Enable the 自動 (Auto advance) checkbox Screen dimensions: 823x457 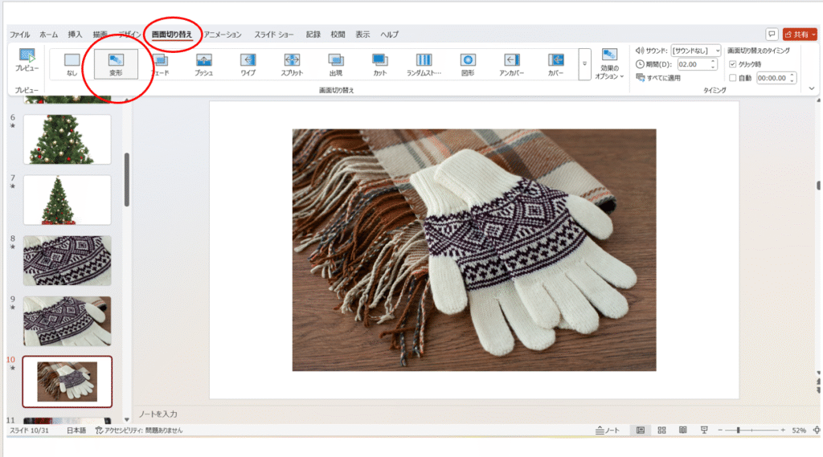tap(732, 78)
